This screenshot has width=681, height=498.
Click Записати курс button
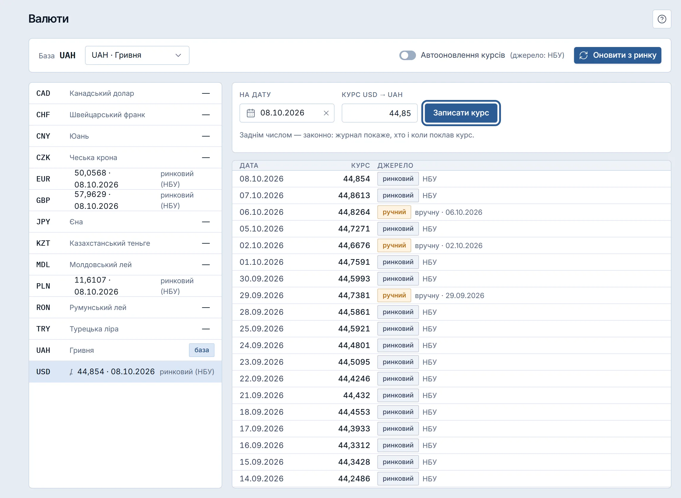coord(461,113)
